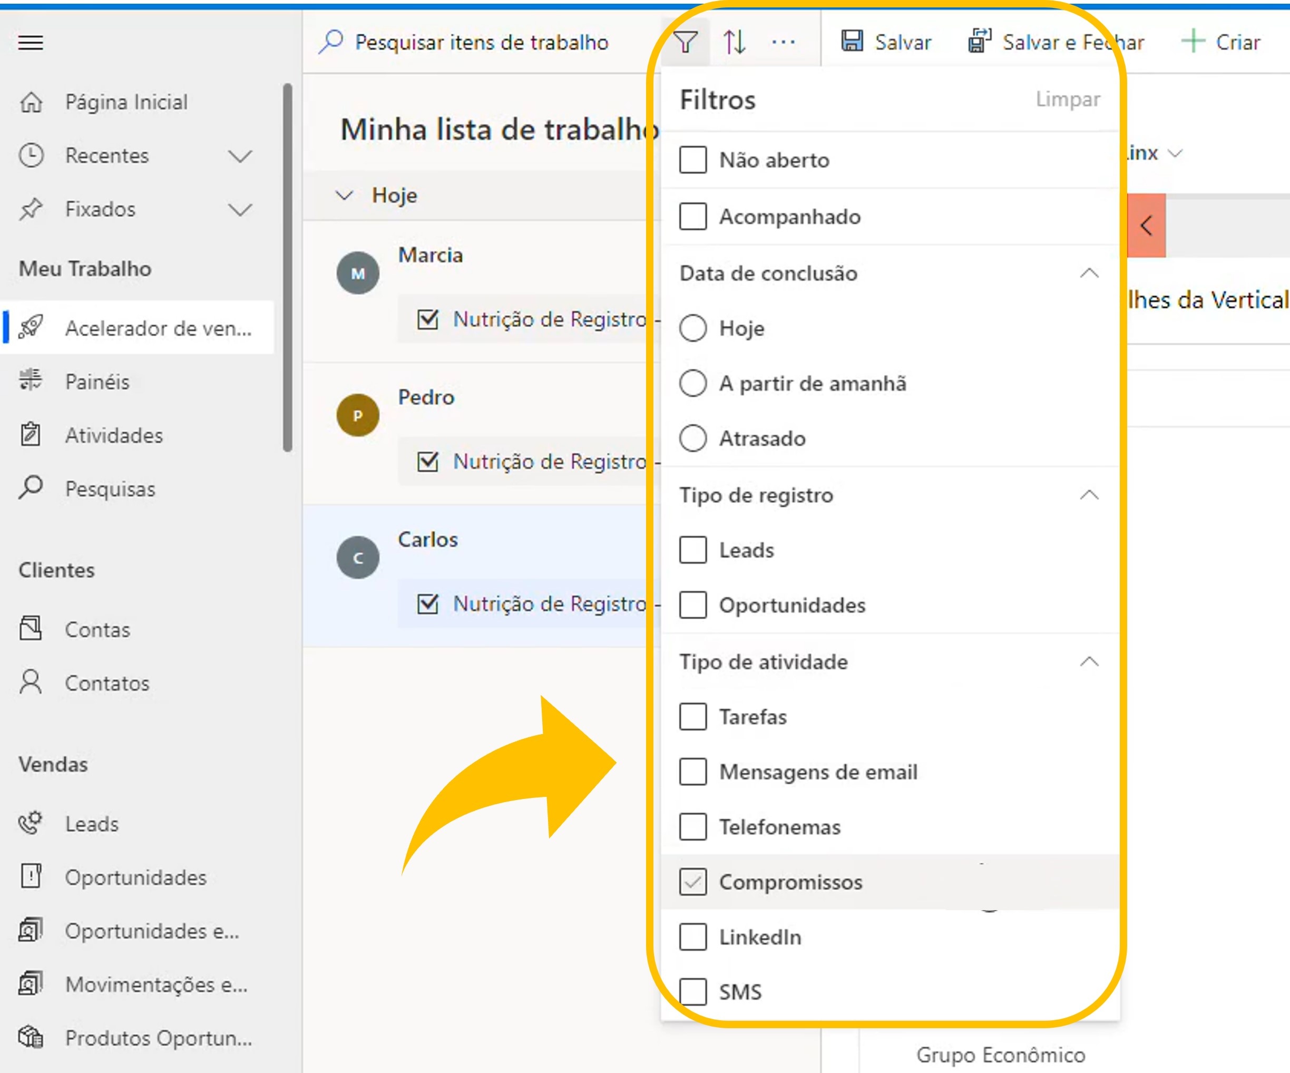Go to Atividades in navigation
This screenshot has width=1290, height=1073.
114,435
